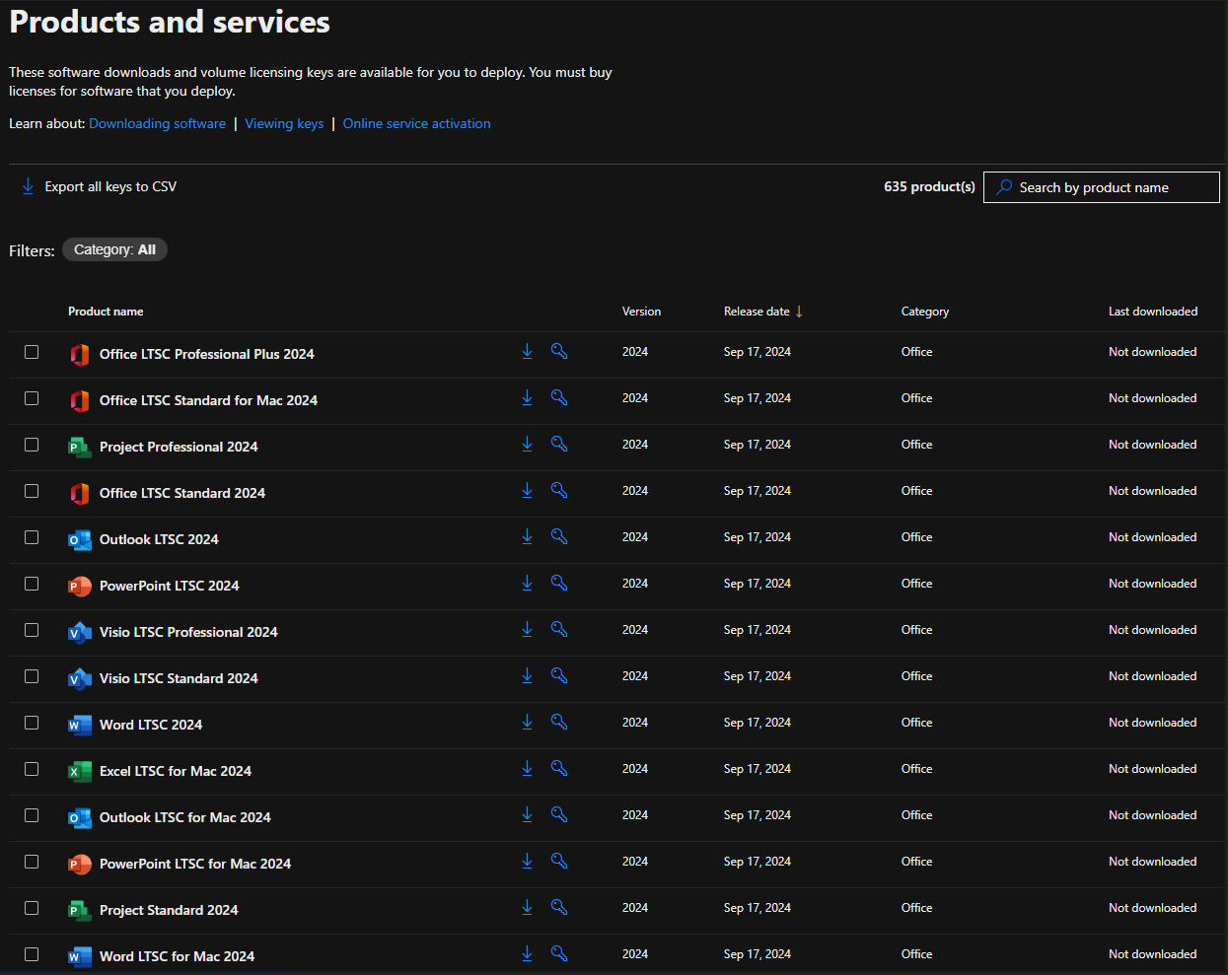
Task: Select the Office LTSC Professional Plus 2024 checkbox
Action: point(32,352)
